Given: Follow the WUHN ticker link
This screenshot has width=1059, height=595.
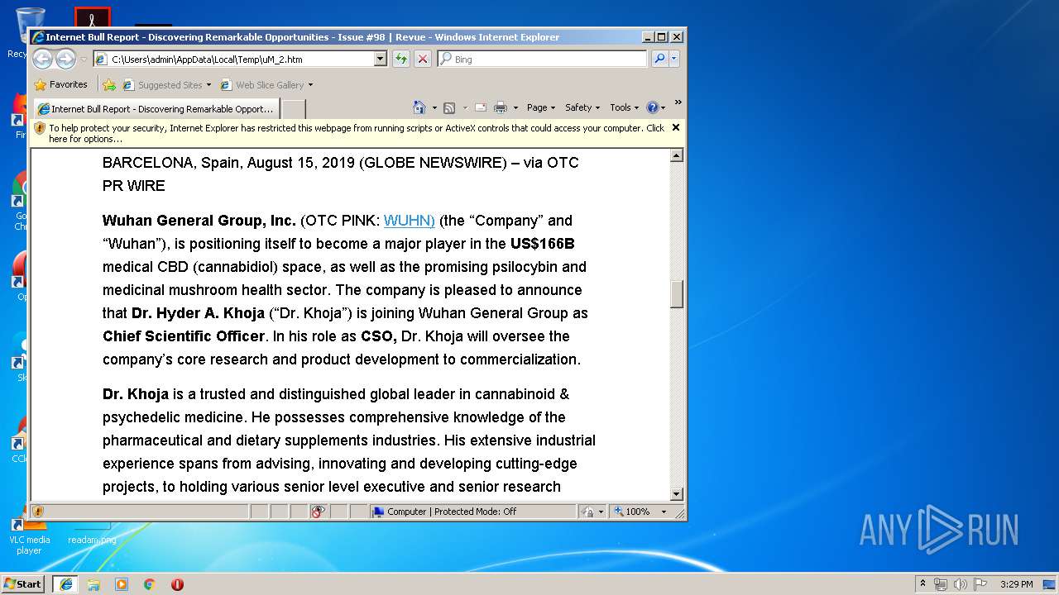Looking at the screenshot, I should click(409, 221).
